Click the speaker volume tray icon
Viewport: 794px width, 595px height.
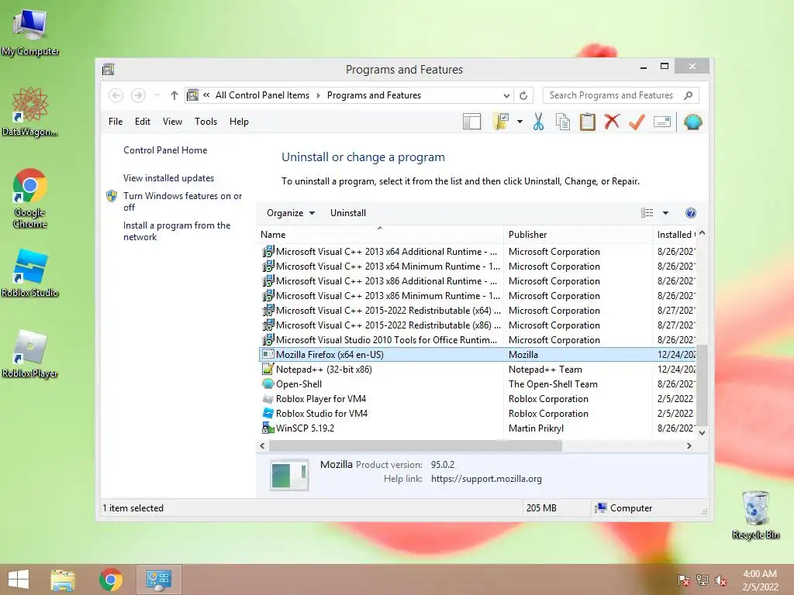point(721,580)
